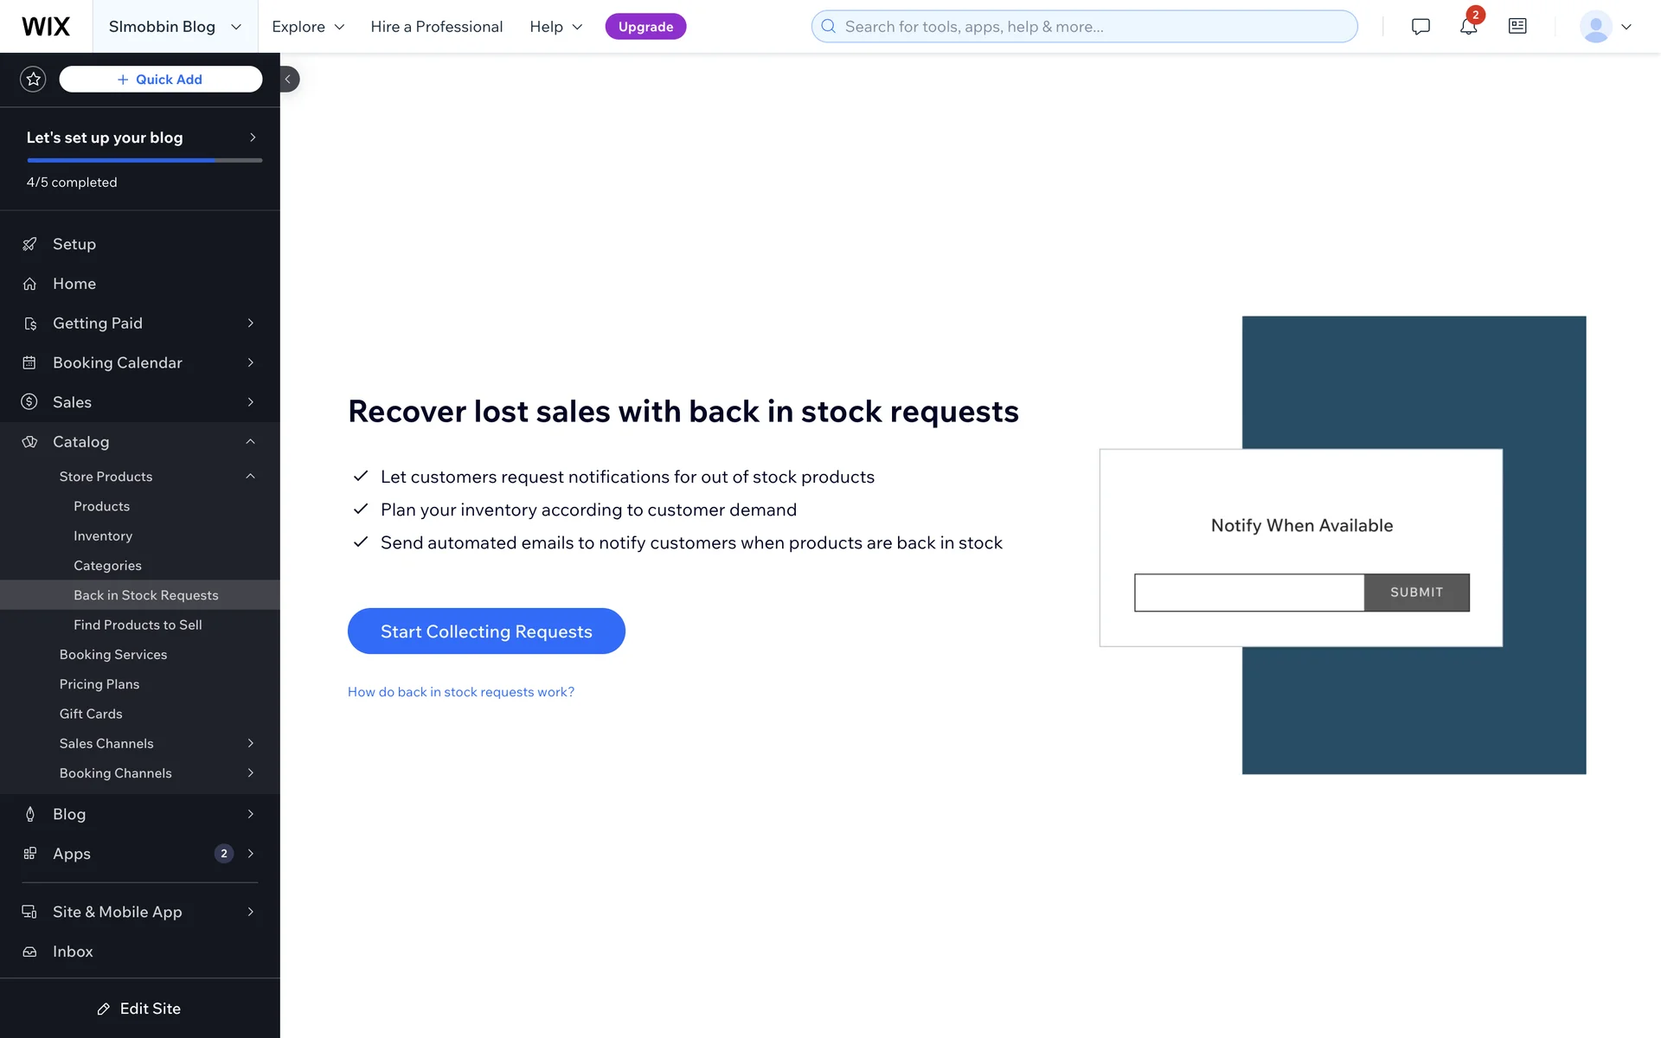Screen dimensions: 1661x1038
Task: Open the chat messages icon
Action: (x=1421, y=27)
